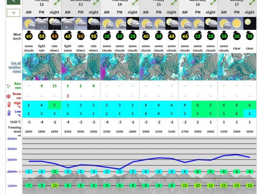Open Tuesday AM weather map thumbnail

[42, 67]
